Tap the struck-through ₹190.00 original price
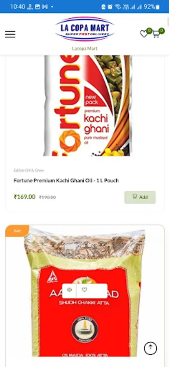This screenshot has height=367, width=169. point(48,197)
